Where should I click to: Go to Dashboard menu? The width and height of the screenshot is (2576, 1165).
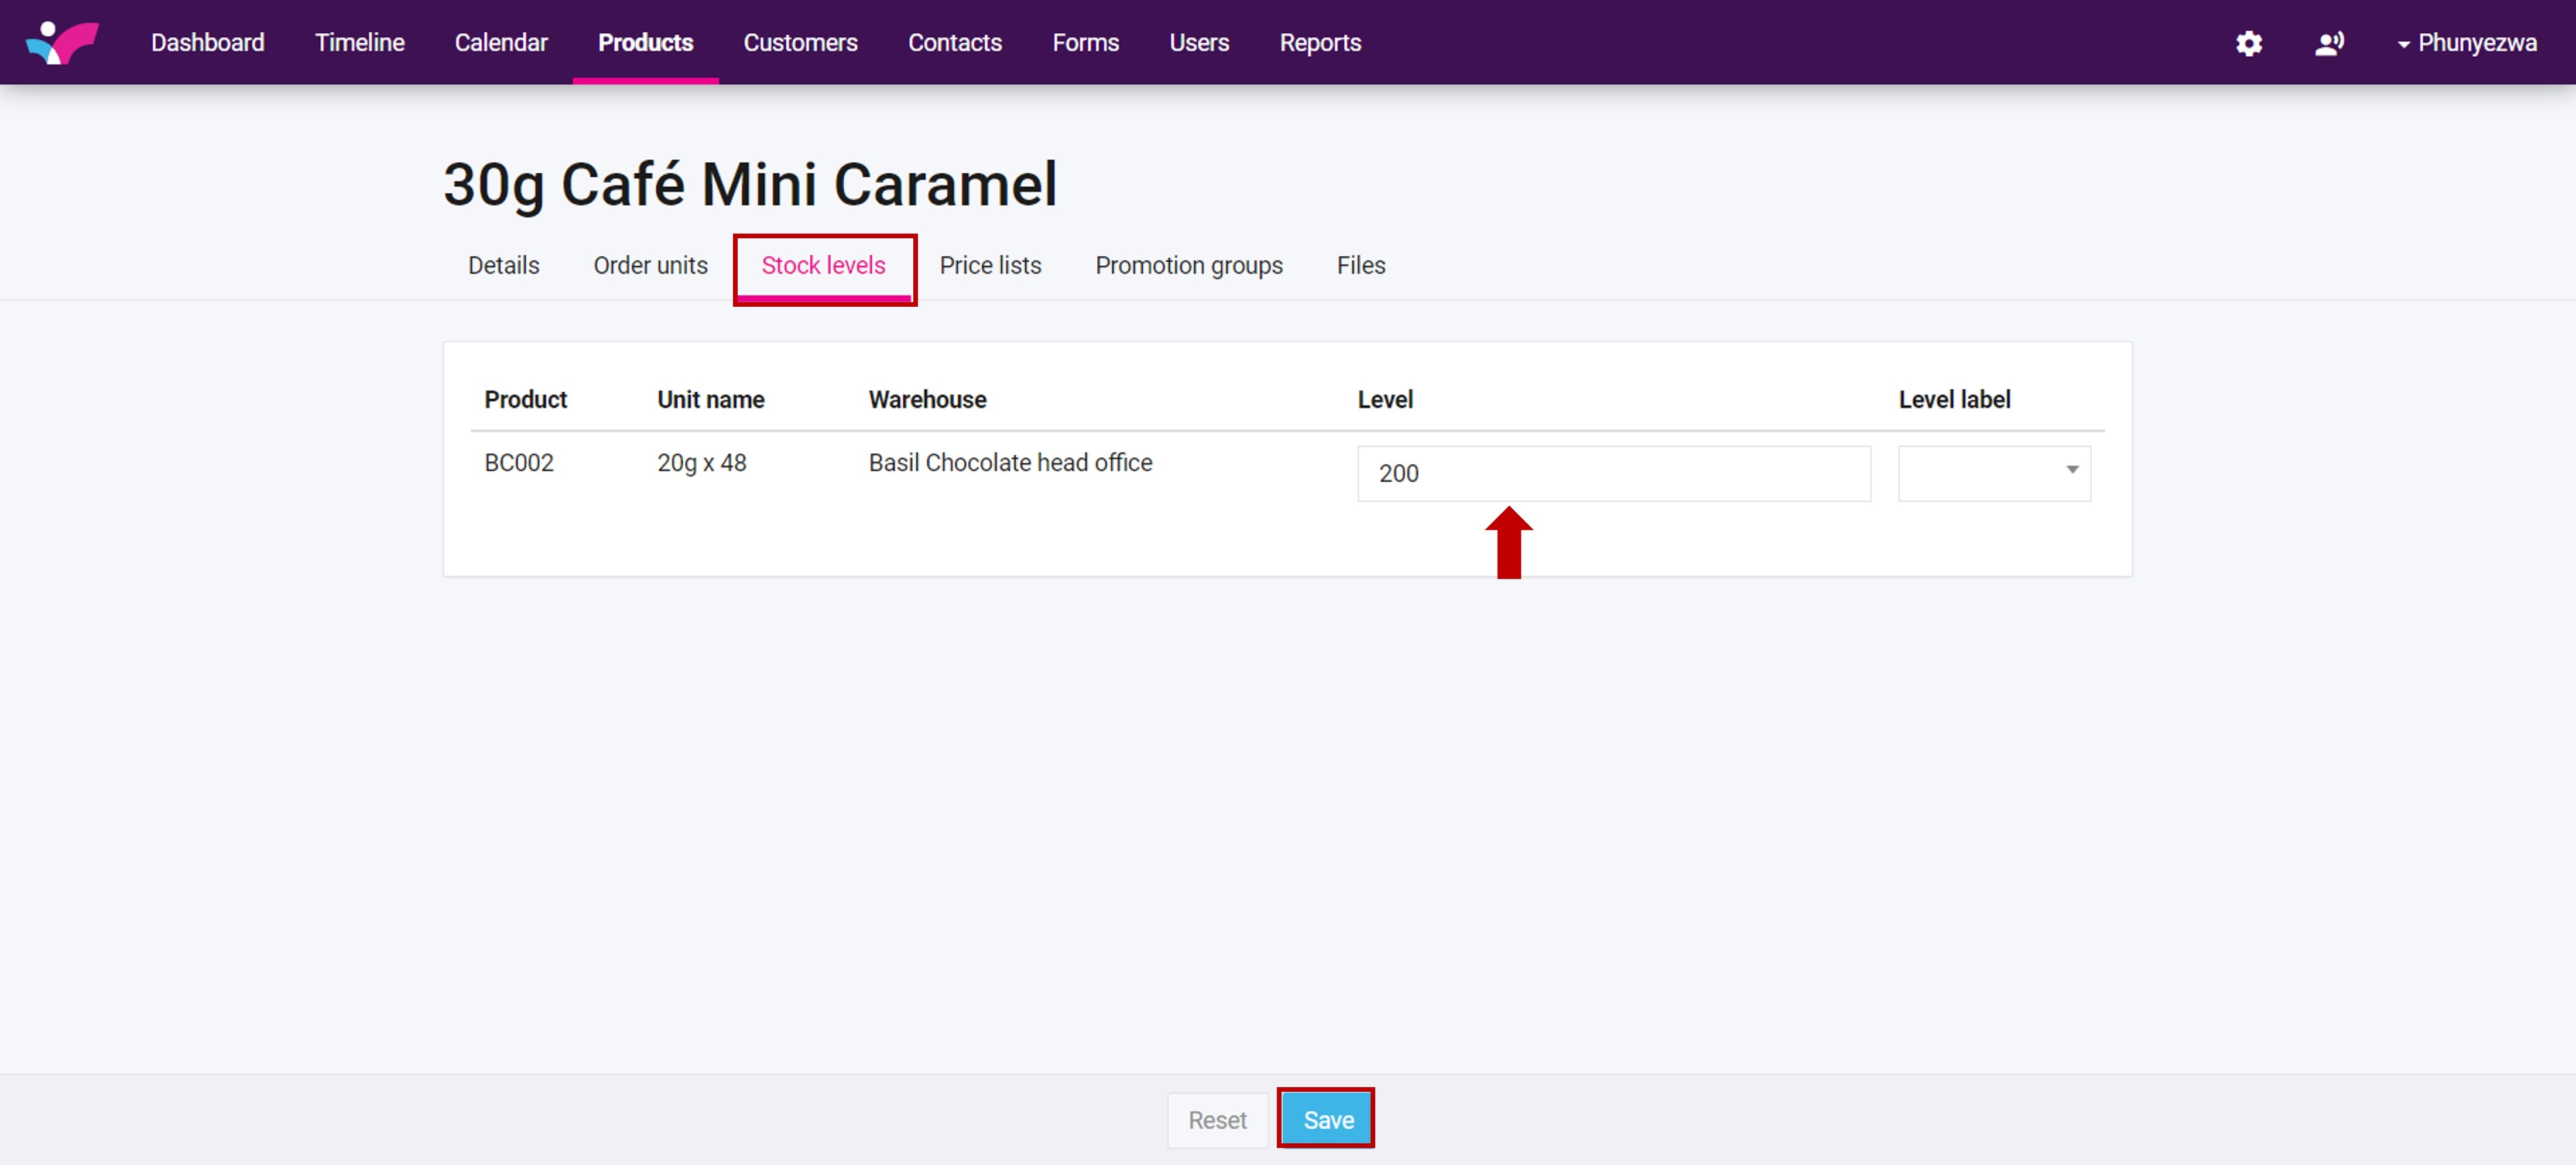(207, 43)
